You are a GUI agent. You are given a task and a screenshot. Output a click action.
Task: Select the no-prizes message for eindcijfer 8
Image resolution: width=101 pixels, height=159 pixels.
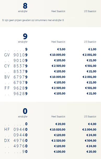(33, 20)
